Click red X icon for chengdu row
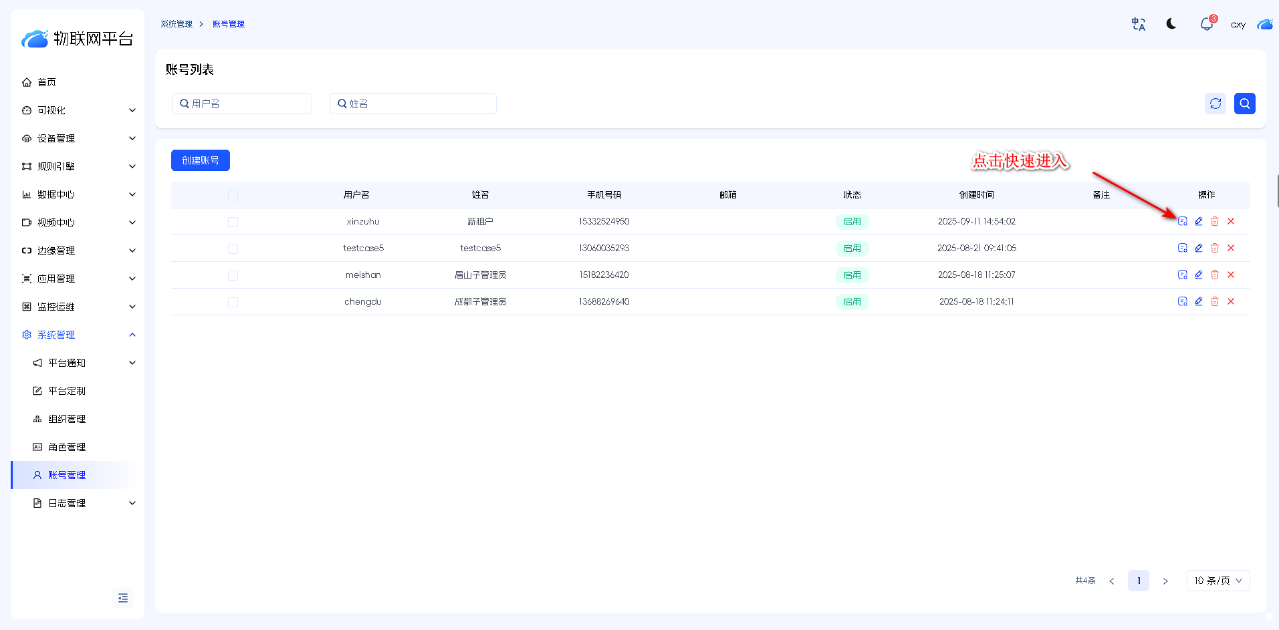The image size is (1279, 630). (1230, 301)
